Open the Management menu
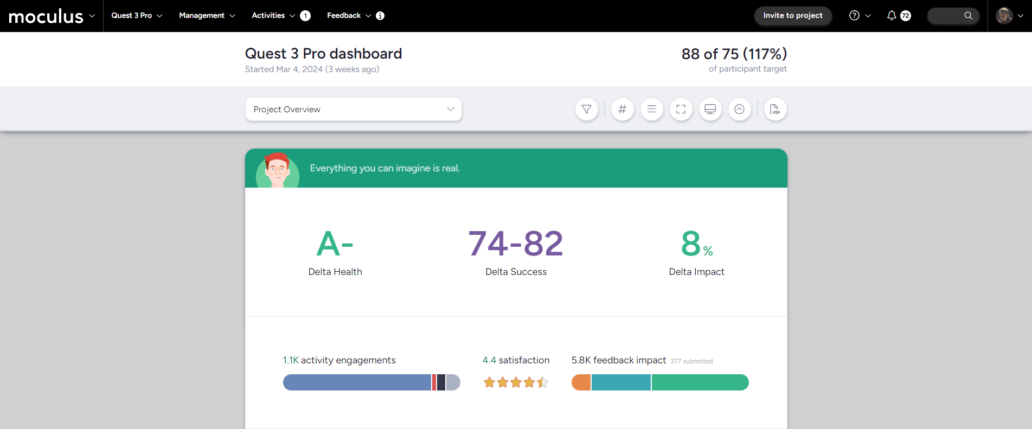This screenshot has width=1032, height=429. pos(207,16)
